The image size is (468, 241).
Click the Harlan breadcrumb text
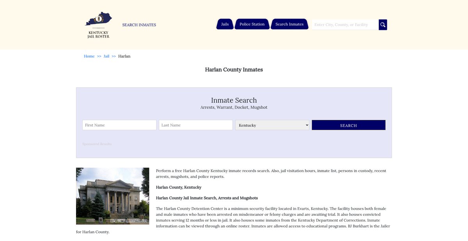[x=124, y=56]
